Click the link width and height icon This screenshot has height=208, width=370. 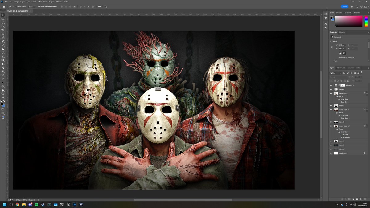pos(332,47)
